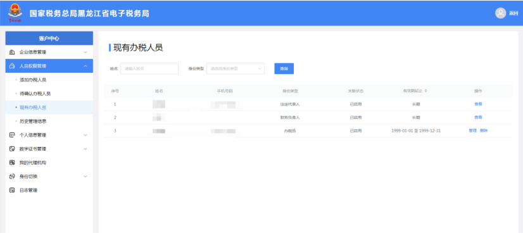The height and width of the screenshot is (245, 523).
Task: Click the 人员权限管理 lock icon
Action: [12, 66]
